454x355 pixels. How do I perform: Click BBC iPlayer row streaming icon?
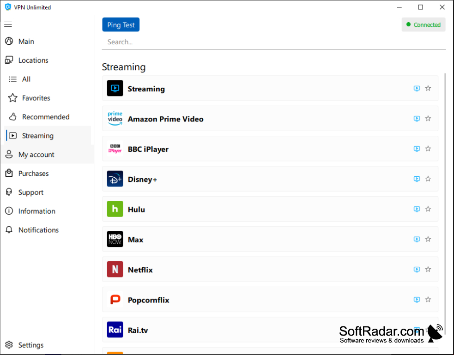417,149
